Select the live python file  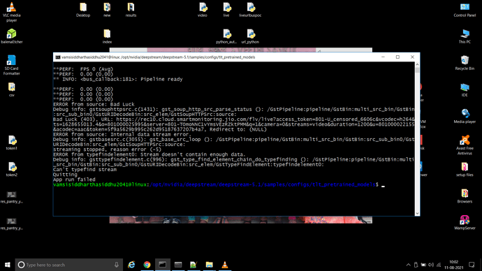point(226,10)
